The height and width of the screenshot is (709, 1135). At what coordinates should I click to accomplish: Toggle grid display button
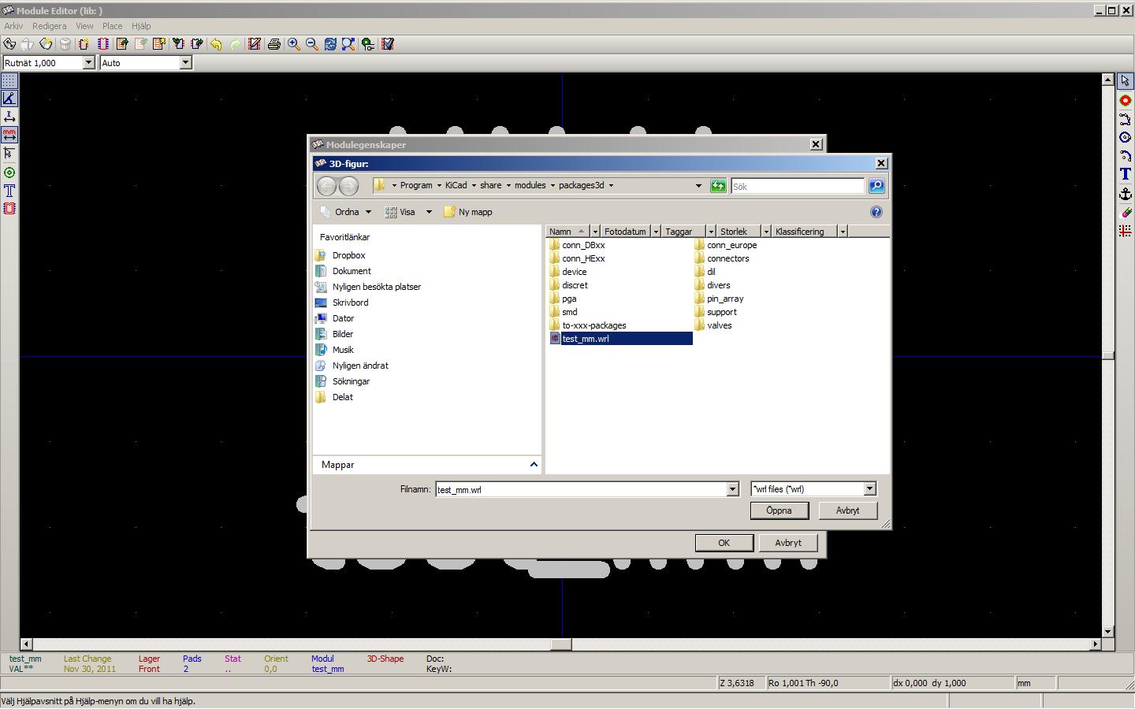click(x=9, y=81)
